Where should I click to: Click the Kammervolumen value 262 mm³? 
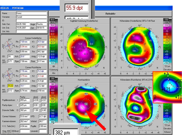[x=25, y=121]
